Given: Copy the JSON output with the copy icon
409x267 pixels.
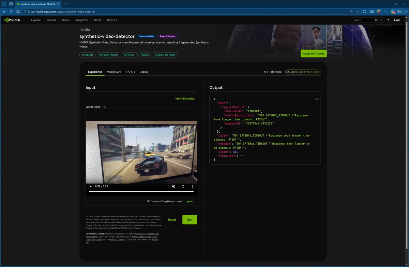Looking at the screenshot, I should pyautogui.click(x=316, y=99).
